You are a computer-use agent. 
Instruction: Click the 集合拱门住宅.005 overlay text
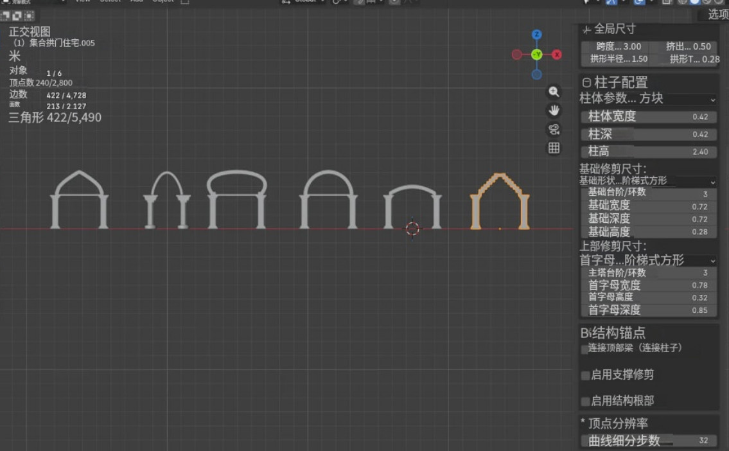(x=62, y=43)
